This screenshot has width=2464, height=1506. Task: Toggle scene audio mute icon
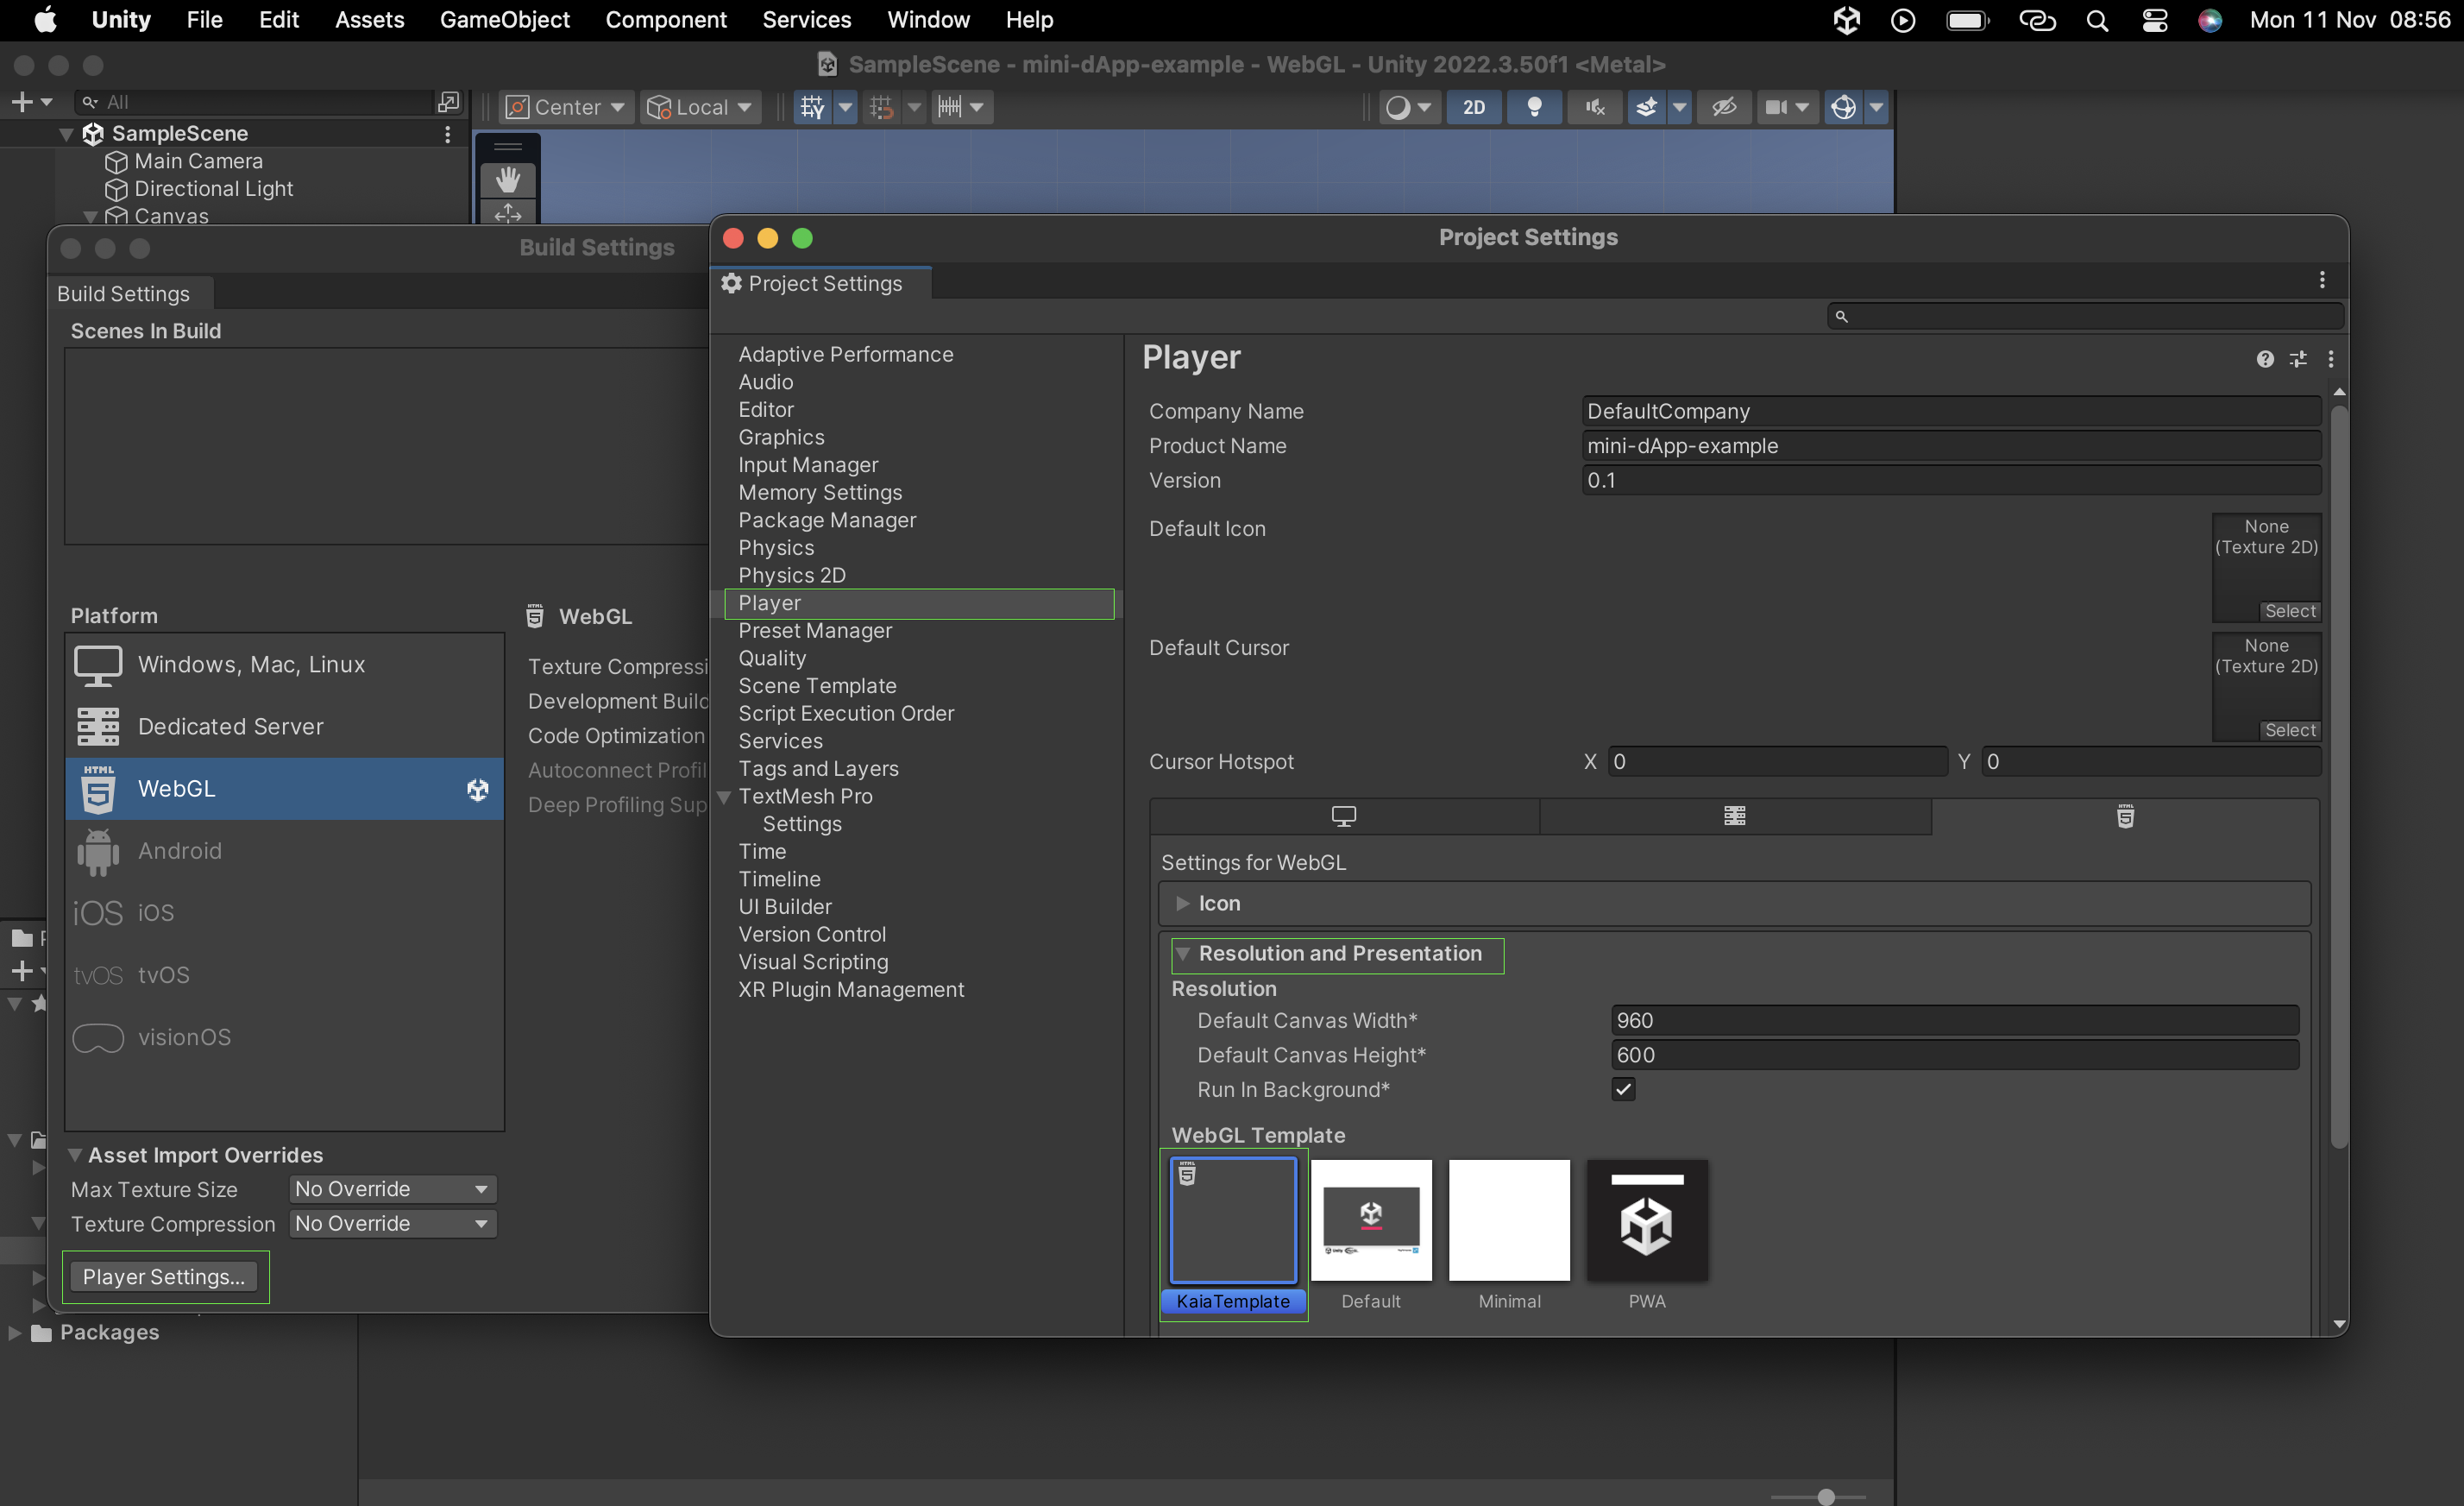(1595, 107)
